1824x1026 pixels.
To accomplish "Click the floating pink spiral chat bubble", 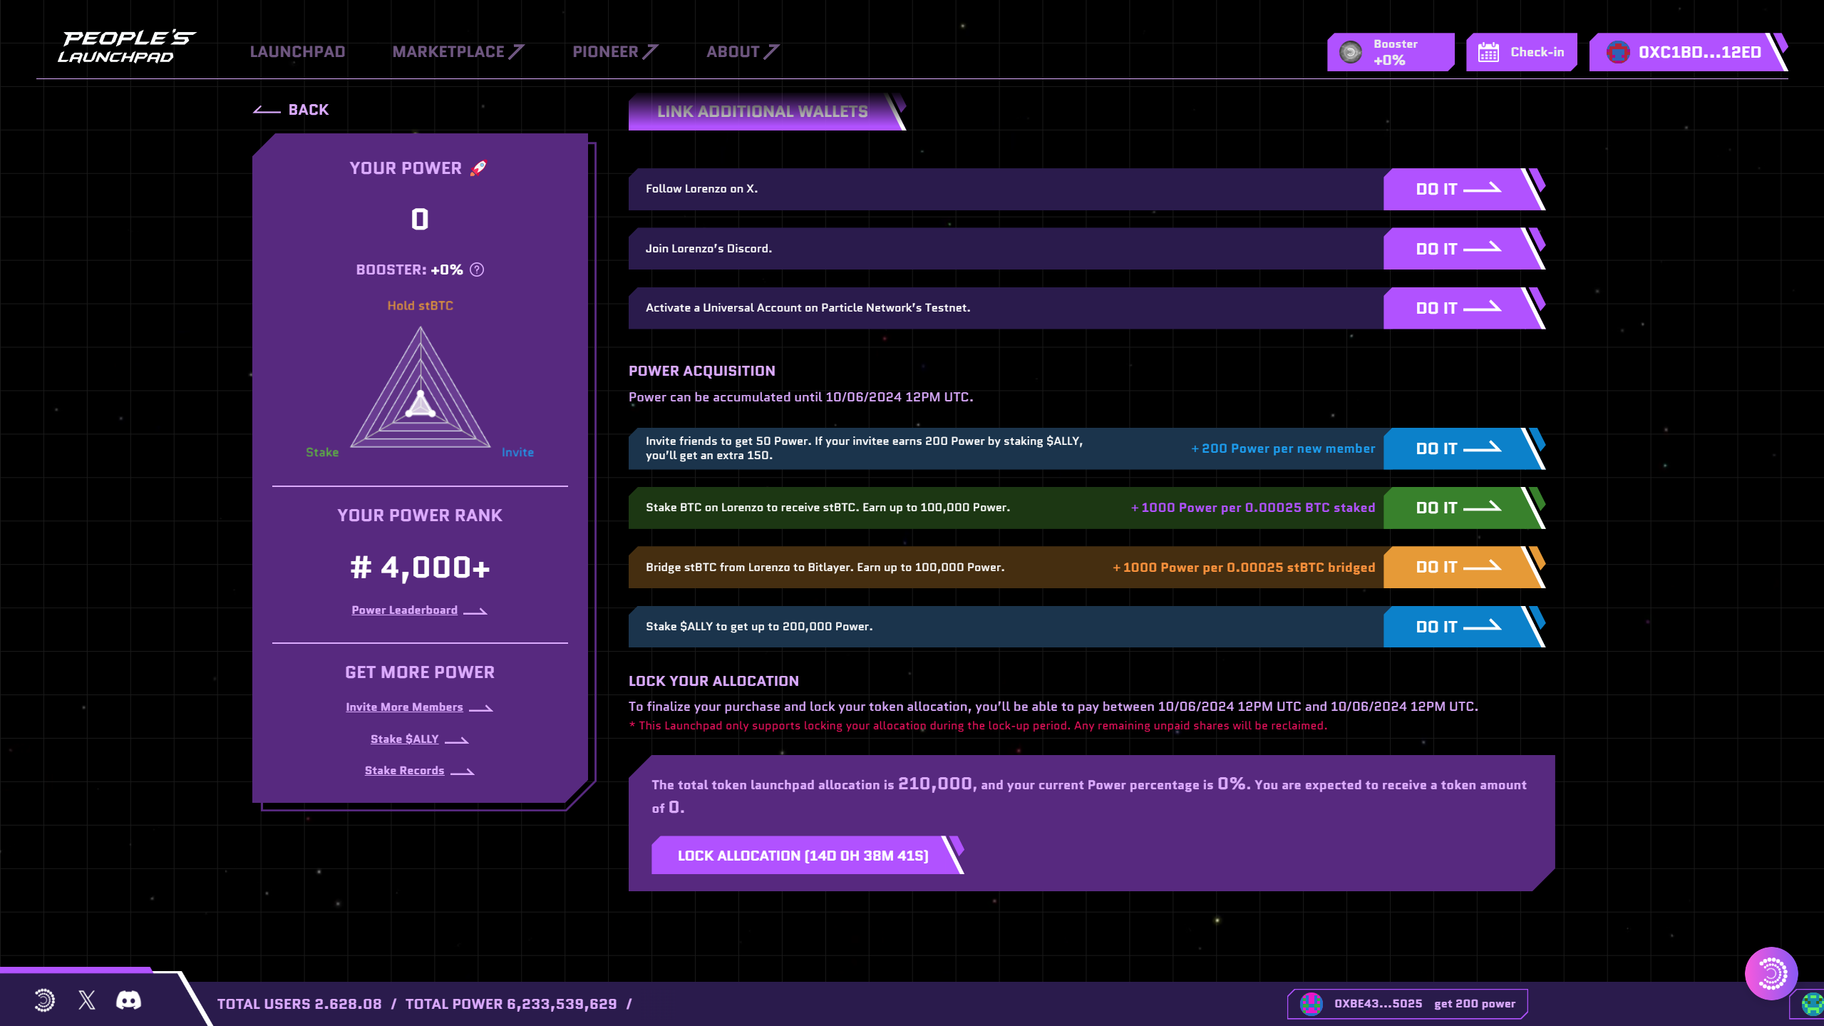I will (x=1771, y=973).
